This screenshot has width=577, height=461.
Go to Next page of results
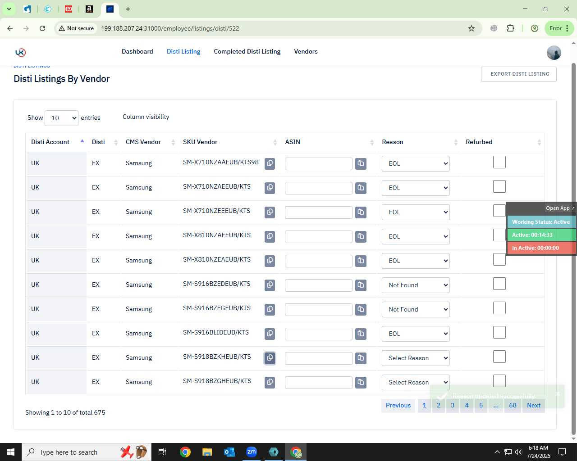534,405
